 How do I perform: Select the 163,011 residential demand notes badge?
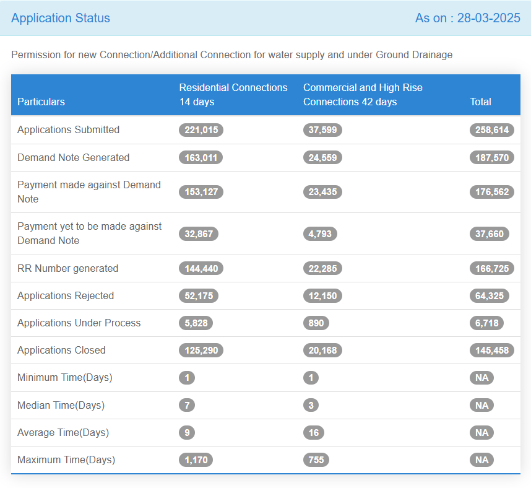pyautogui.click(x=201, y=157)
